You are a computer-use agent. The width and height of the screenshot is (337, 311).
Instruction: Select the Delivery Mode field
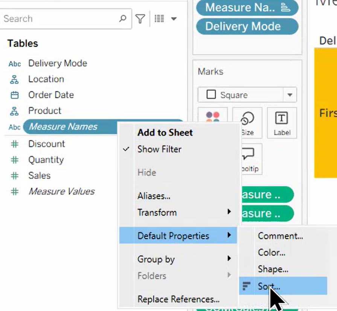(58, 63)
